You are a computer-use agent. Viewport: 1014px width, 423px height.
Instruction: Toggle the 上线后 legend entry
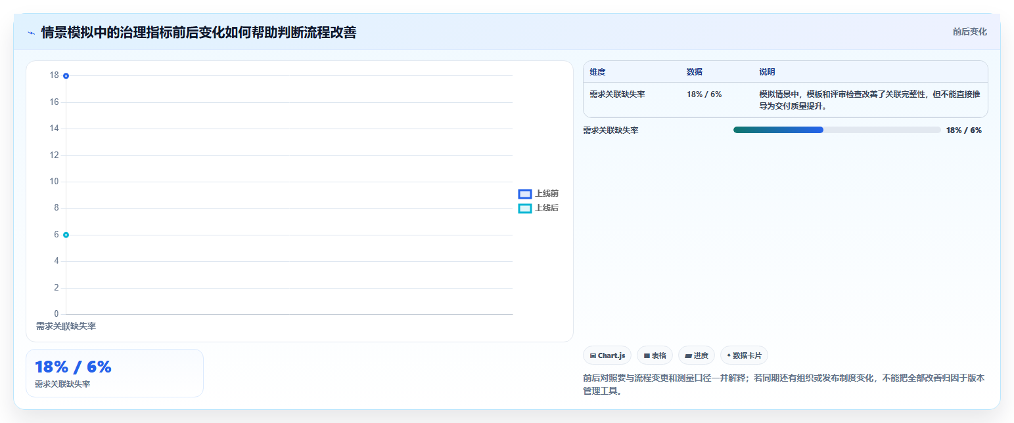538,208
